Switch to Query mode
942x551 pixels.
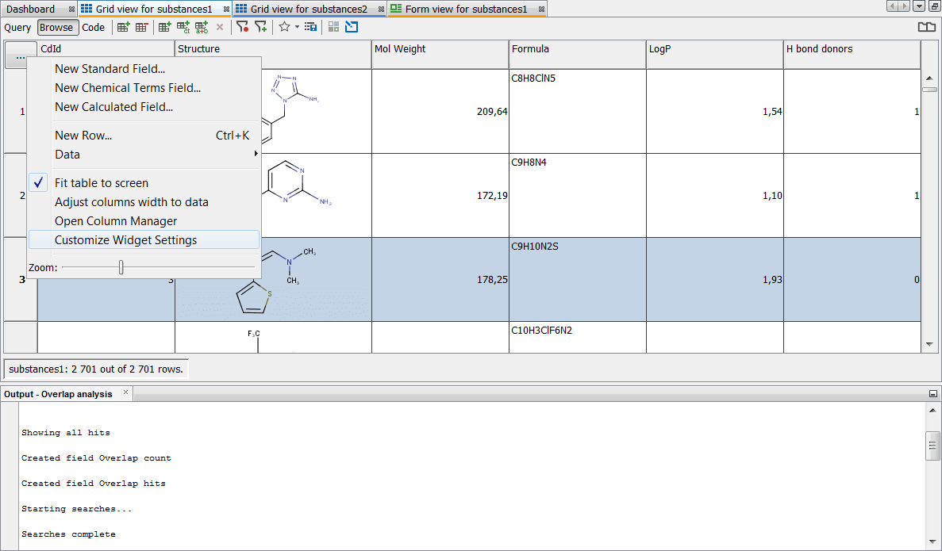(17, 27)
